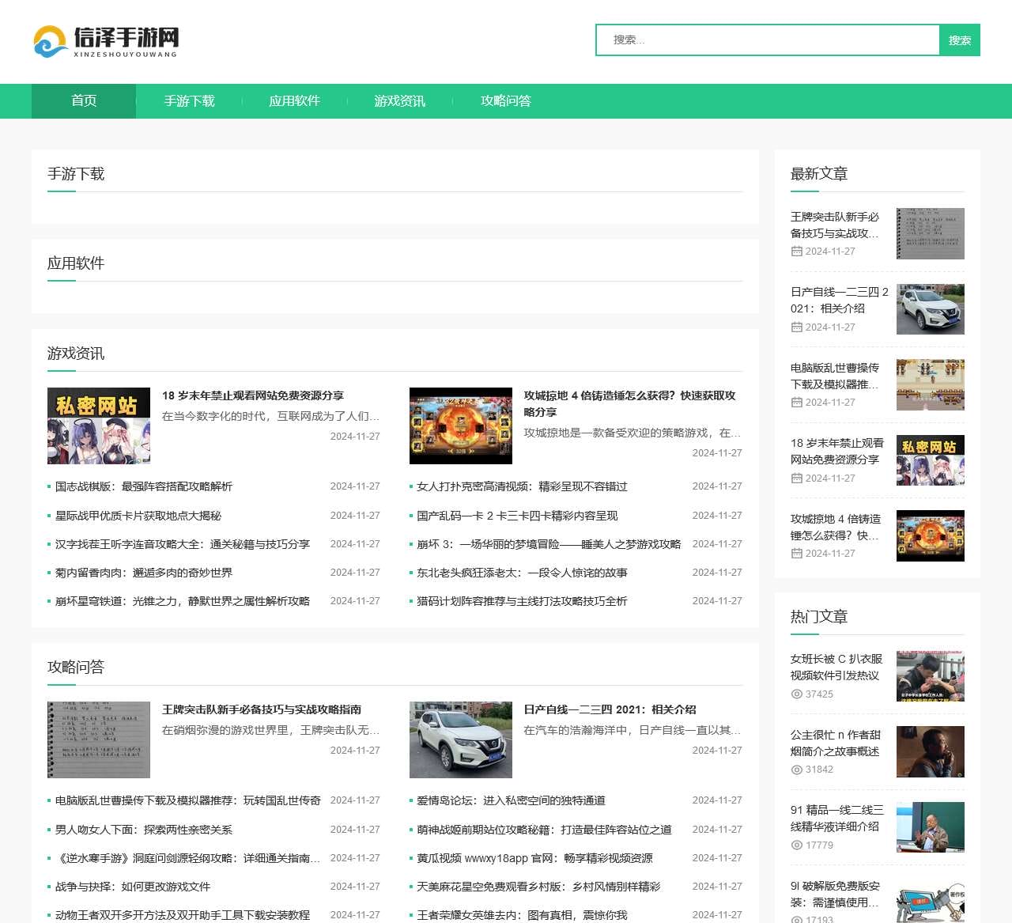Screen dimensions: 1012x923
Task: Open 女班长 hot article in sidebar
Action: tap(836, 667)
